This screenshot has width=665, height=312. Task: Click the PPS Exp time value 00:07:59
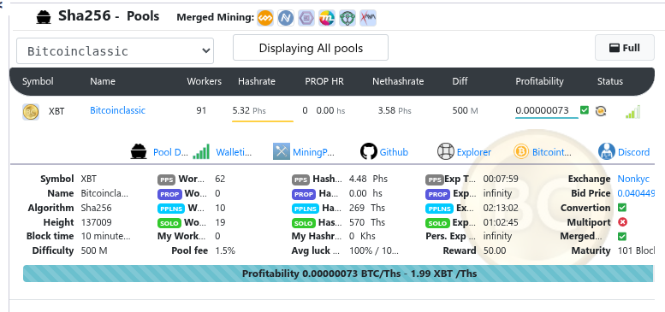pos(501,179)
